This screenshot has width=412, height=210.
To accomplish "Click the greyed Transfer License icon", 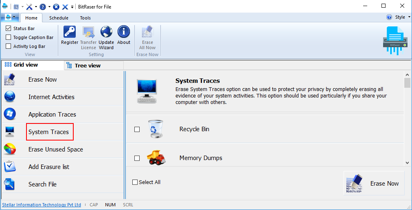I will tap(88, 32).
